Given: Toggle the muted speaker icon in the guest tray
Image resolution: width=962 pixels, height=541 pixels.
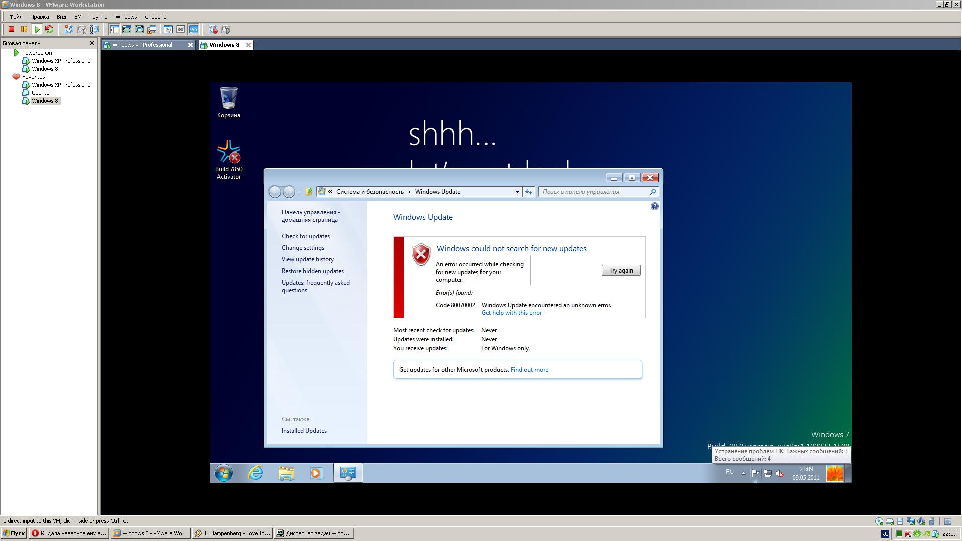Looking at the screenshot, I should coord(780,473).
